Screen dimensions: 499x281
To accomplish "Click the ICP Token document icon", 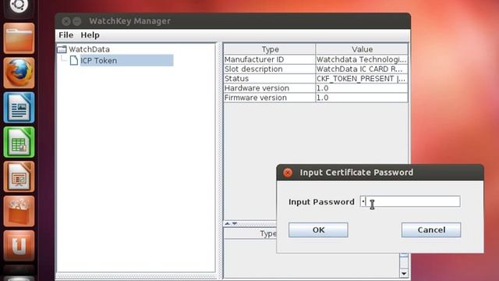I will [74, 60].
